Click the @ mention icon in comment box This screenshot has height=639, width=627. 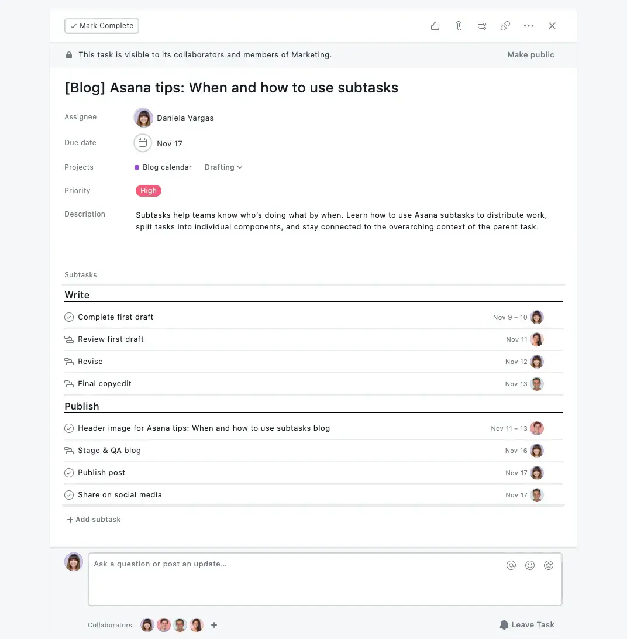pos(511,565)
